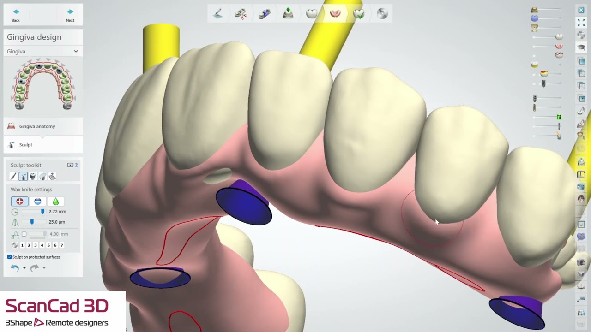Select the second cube view orientation icon
This screenshot has height=332, width=591.
(581, 73)
